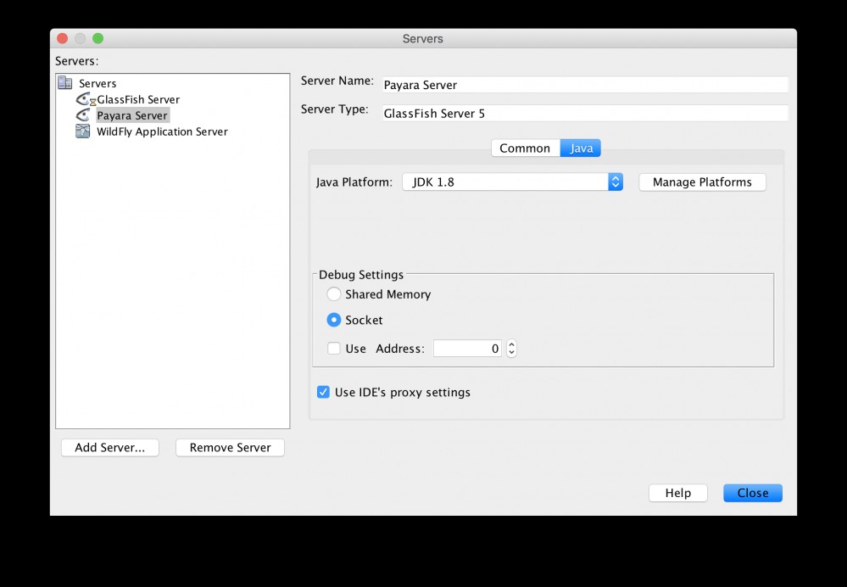Click the Servers root node icon

tap(65, 82)
